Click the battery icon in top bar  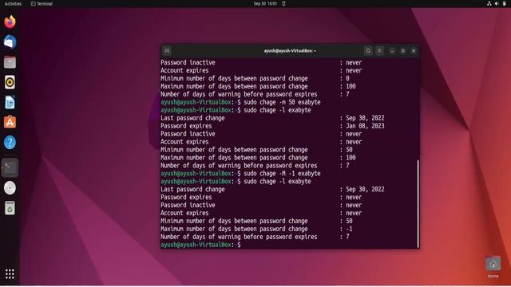point(504,3)
